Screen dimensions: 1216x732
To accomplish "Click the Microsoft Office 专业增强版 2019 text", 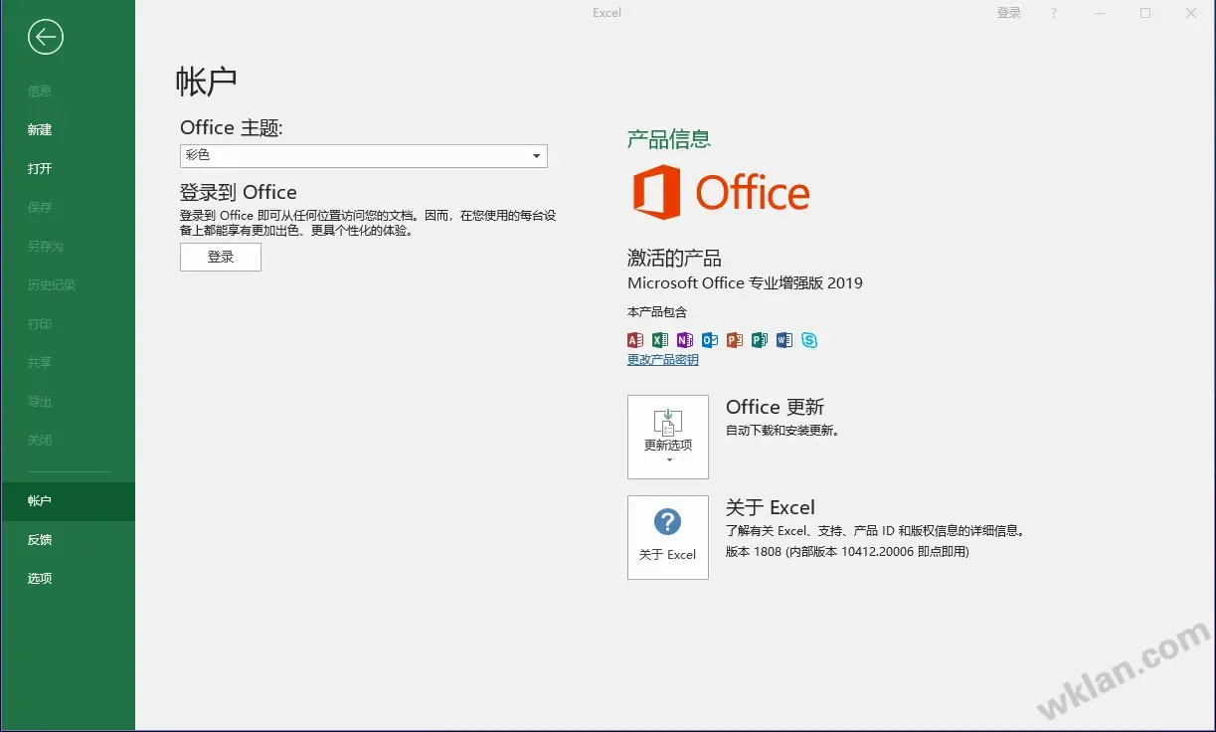I will (x=745, y=283).
